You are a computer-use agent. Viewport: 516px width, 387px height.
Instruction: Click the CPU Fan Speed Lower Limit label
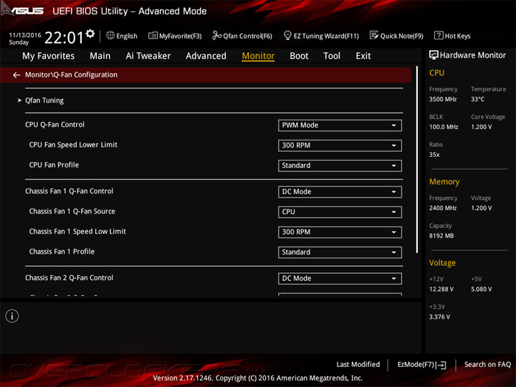coord(73,145)
